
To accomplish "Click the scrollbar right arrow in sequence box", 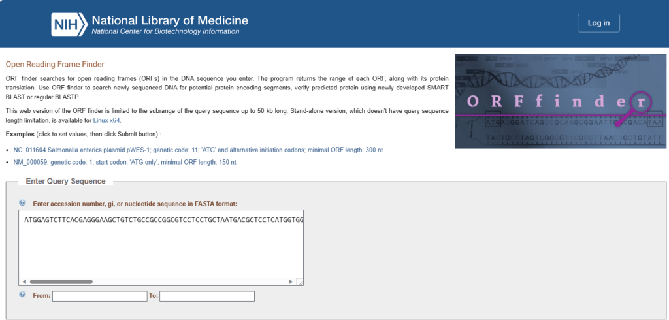I will coord(291,281).
